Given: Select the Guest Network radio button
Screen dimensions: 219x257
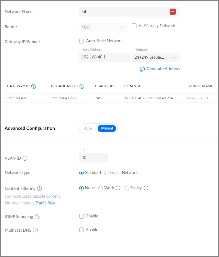Looking at the screenshot, I should tap(107, 173).
